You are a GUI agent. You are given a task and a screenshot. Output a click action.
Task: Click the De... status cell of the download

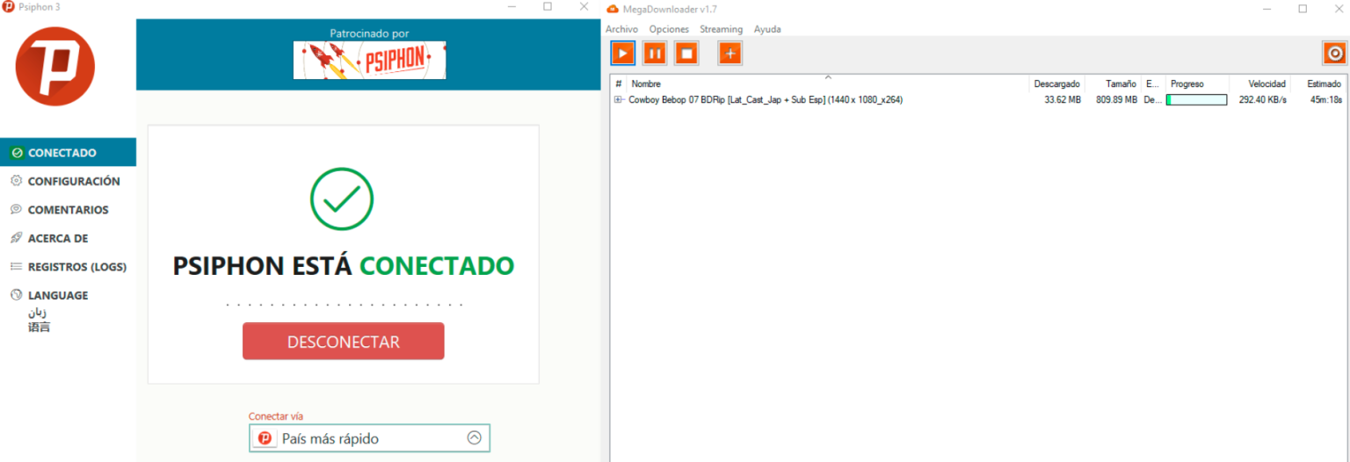point(1152,100)
